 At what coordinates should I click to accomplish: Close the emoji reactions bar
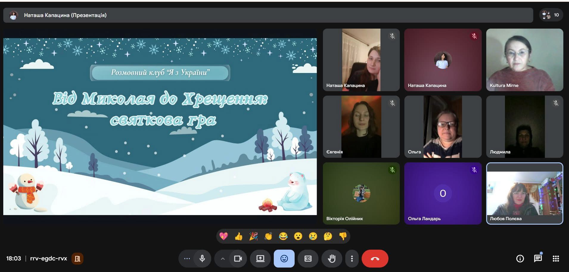pos(284,259)
